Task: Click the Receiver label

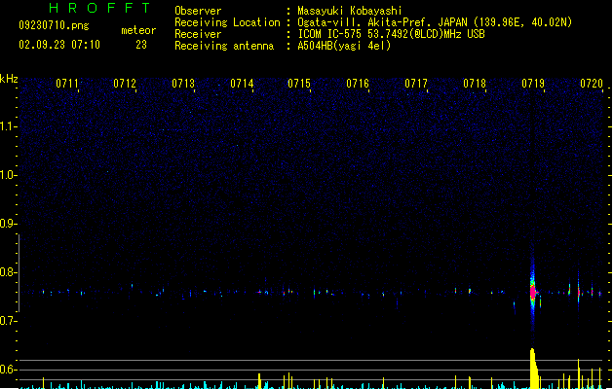Action: [x=198, y=34]
